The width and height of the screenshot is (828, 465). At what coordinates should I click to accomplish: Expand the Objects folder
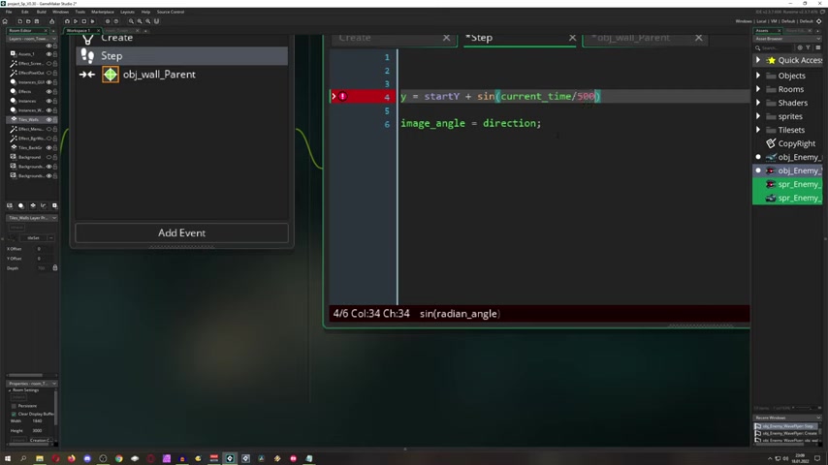pyautogui.click(x=758, y=76)
